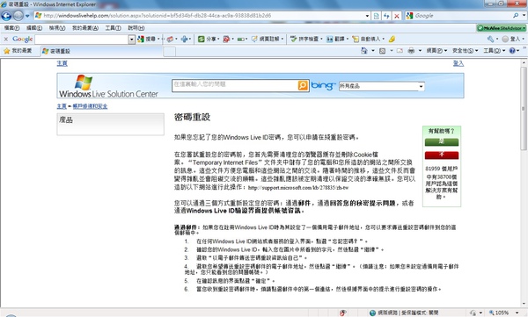Click the compatibility view page icon
Viewport: 528px width, 317px height.
point(376,16)
